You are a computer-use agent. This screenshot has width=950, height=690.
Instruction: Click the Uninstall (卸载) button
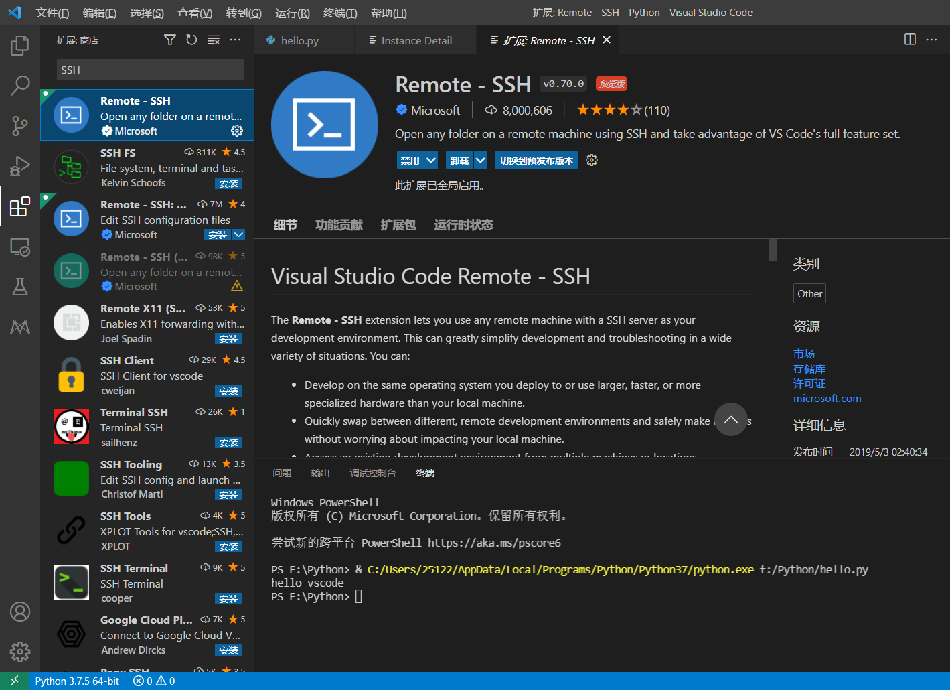[459, 160]
